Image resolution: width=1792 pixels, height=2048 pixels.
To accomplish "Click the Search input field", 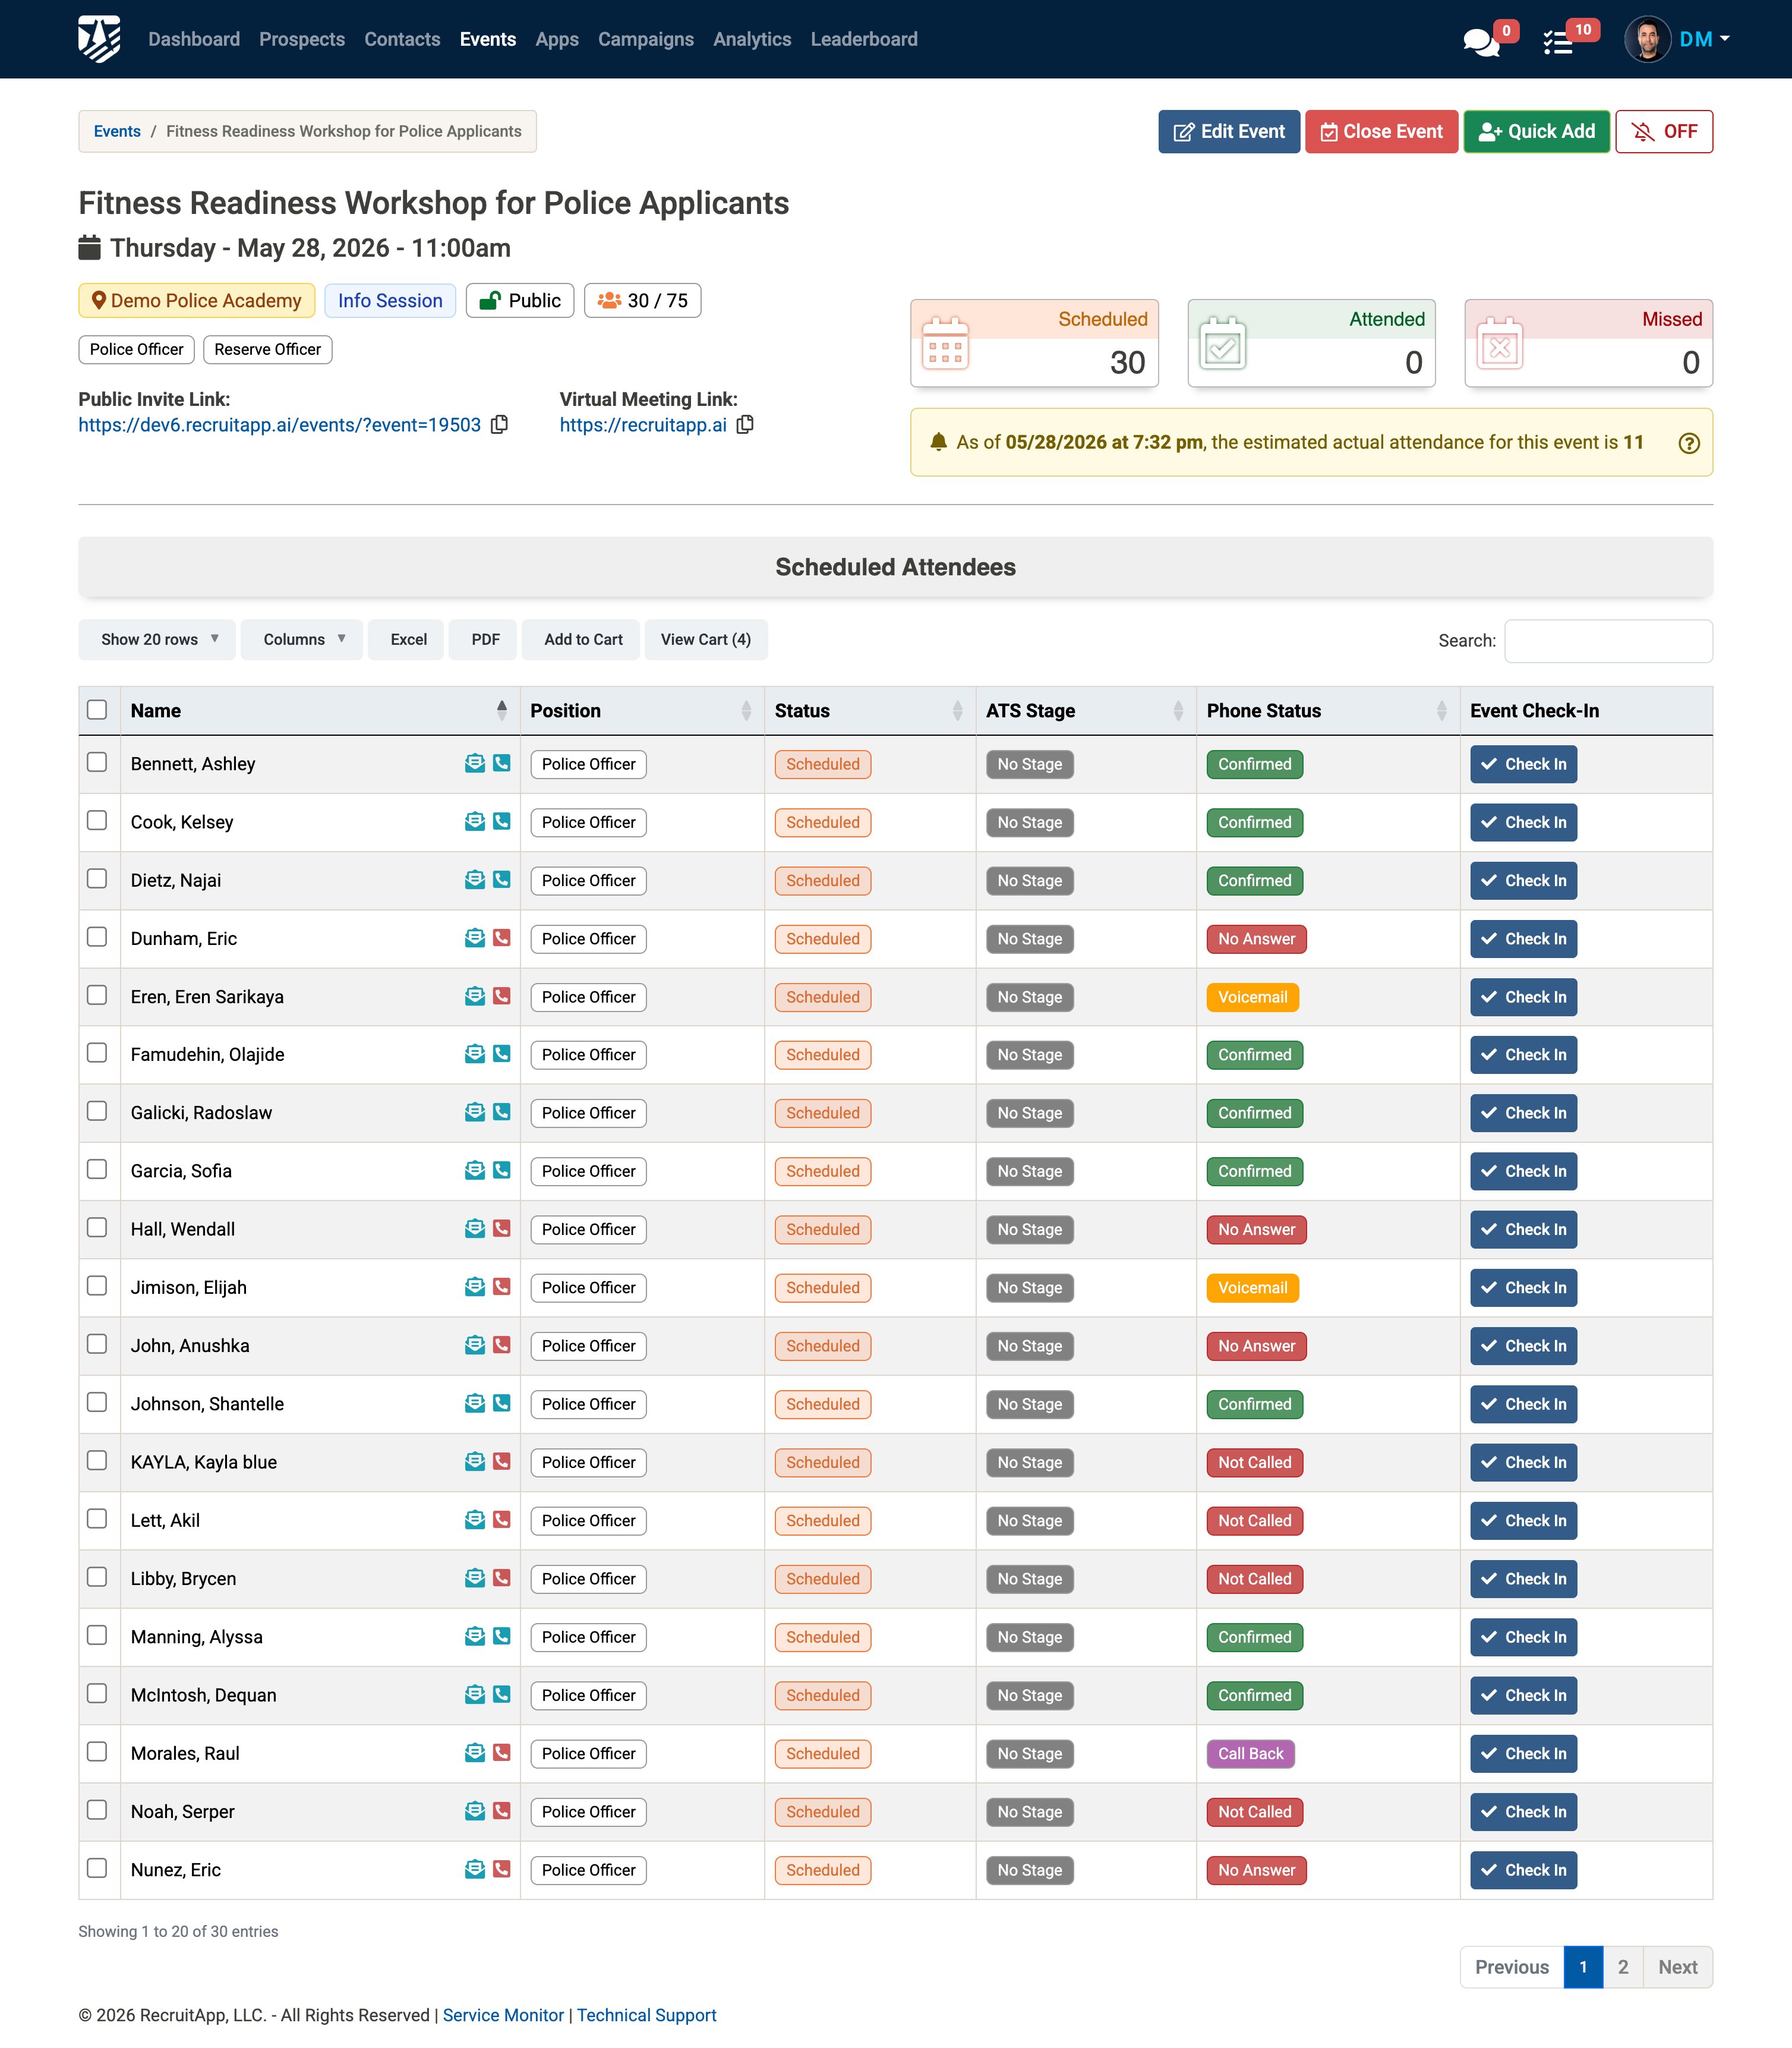I will tap(1608, 641).
